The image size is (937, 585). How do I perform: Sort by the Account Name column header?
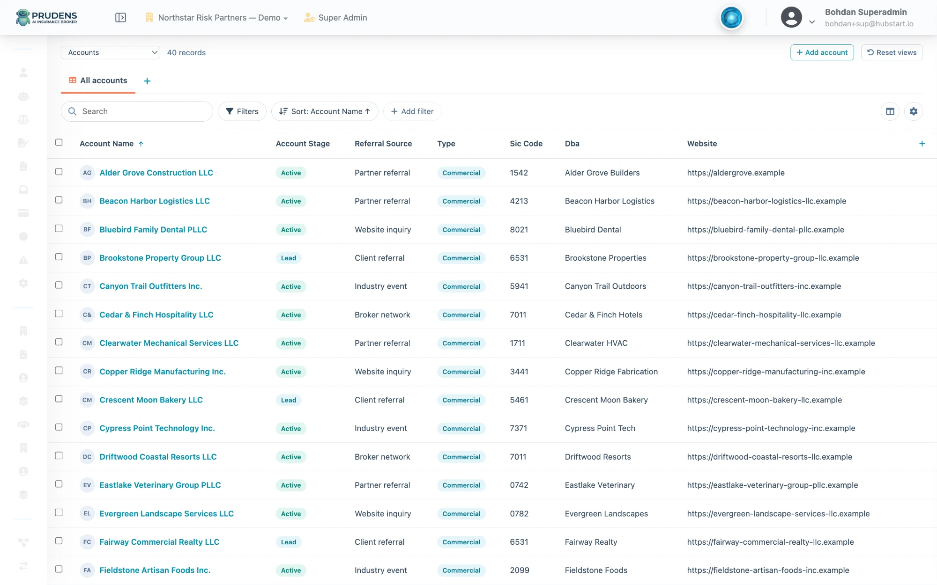tap(112, 144)
